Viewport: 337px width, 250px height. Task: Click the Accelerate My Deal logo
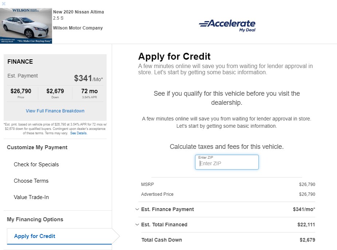[x=227, y=25]
